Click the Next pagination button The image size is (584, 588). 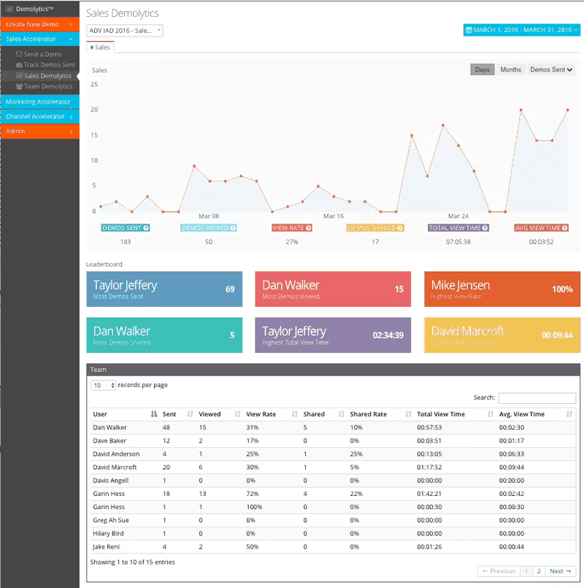coord(560,570)
